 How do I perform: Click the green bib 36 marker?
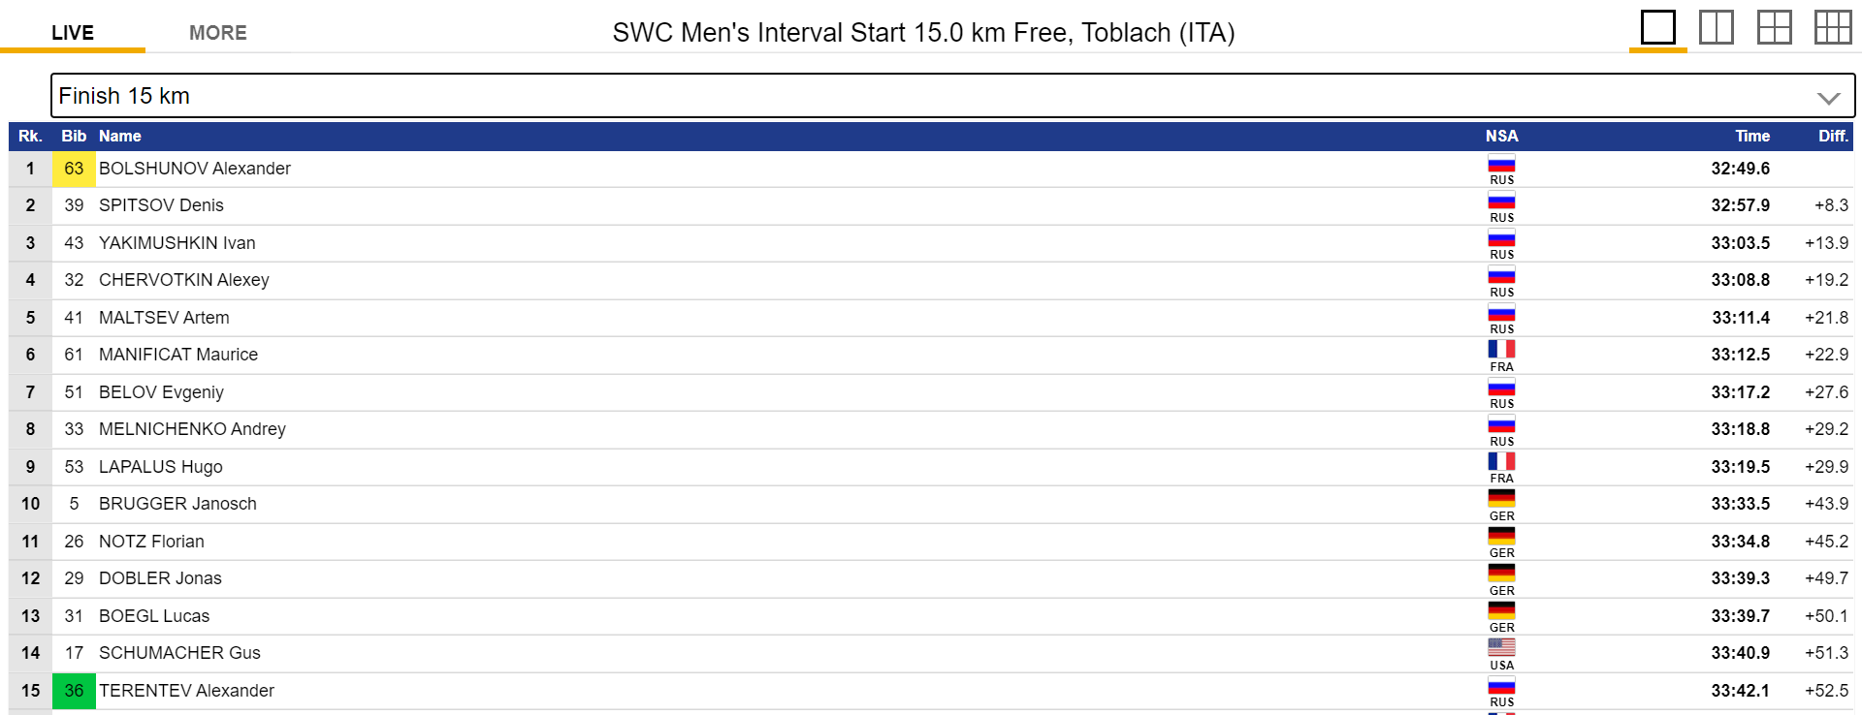tap(74, 691)
